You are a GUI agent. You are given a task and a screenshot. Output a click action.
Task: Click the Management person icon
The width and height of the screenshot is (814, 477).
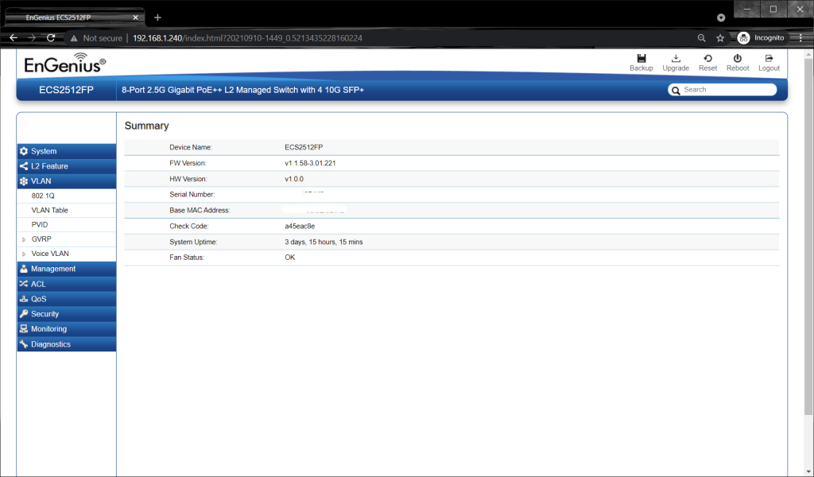pyautogui.click(x=24, y=269)
